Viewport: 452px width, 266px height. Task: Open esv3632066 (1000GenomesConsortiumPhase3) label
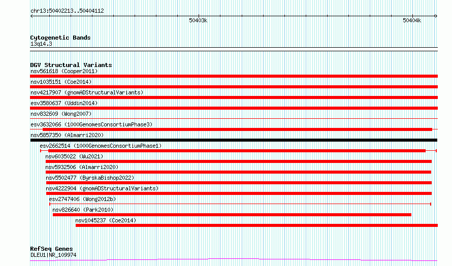(91, 124)
